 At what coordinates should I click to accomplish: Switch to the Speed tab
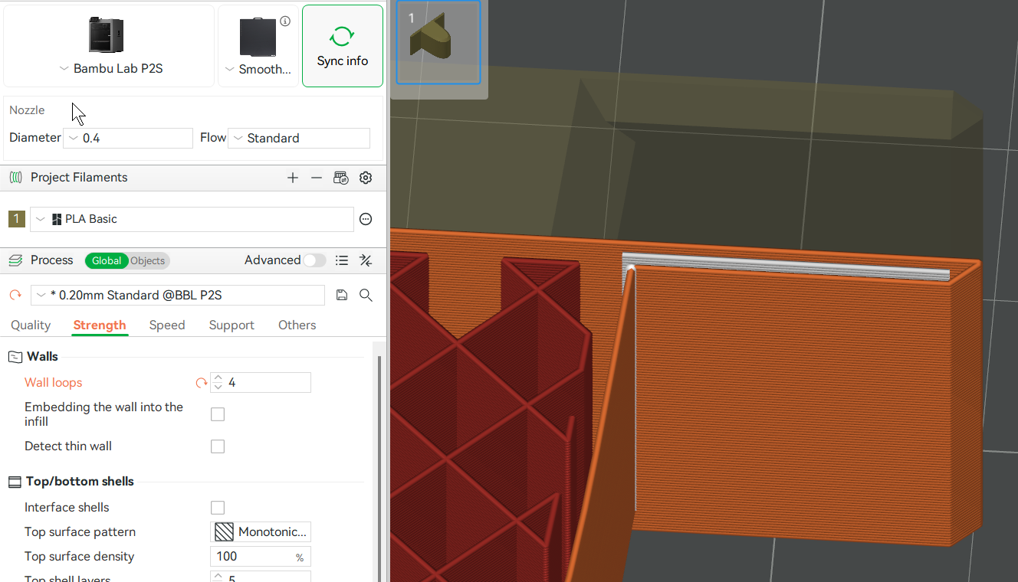(167, 325)
